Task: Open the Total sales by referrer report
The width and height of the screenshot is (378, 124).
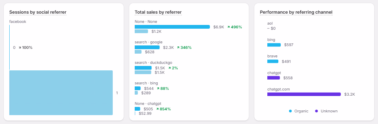Action: [x=158, y=12]
